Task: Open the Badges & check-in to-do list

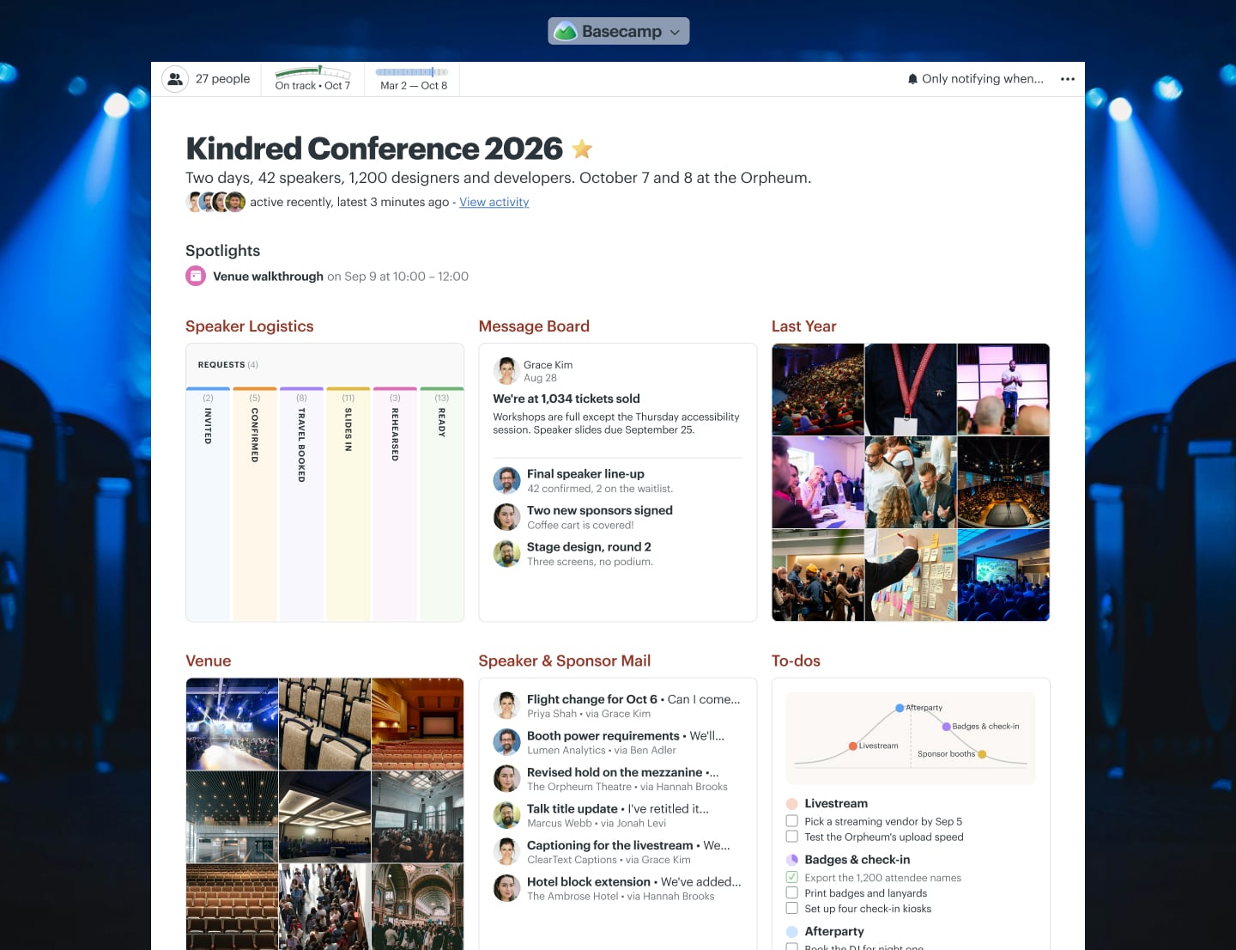Action: [x=857, y=860]
